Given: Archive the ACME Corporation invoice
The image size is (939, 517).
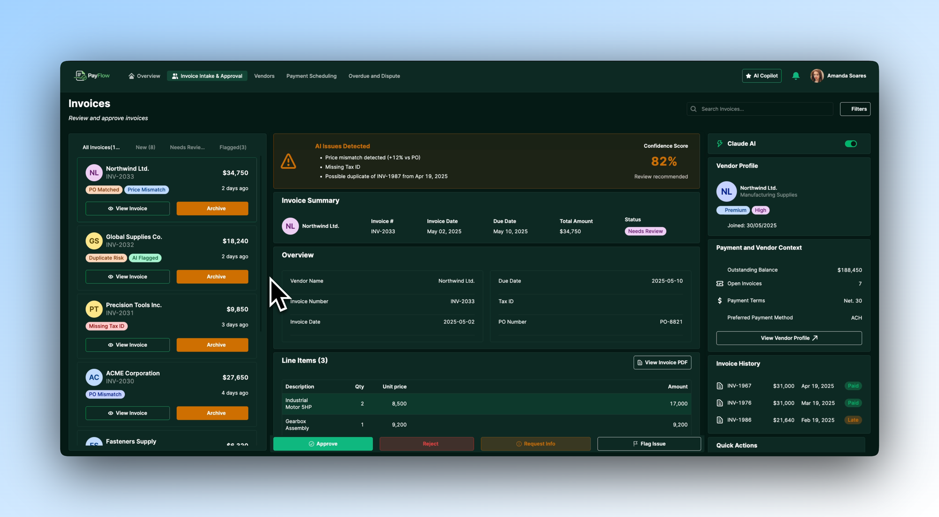Looking at the screenshot, I should coord(212,413).
